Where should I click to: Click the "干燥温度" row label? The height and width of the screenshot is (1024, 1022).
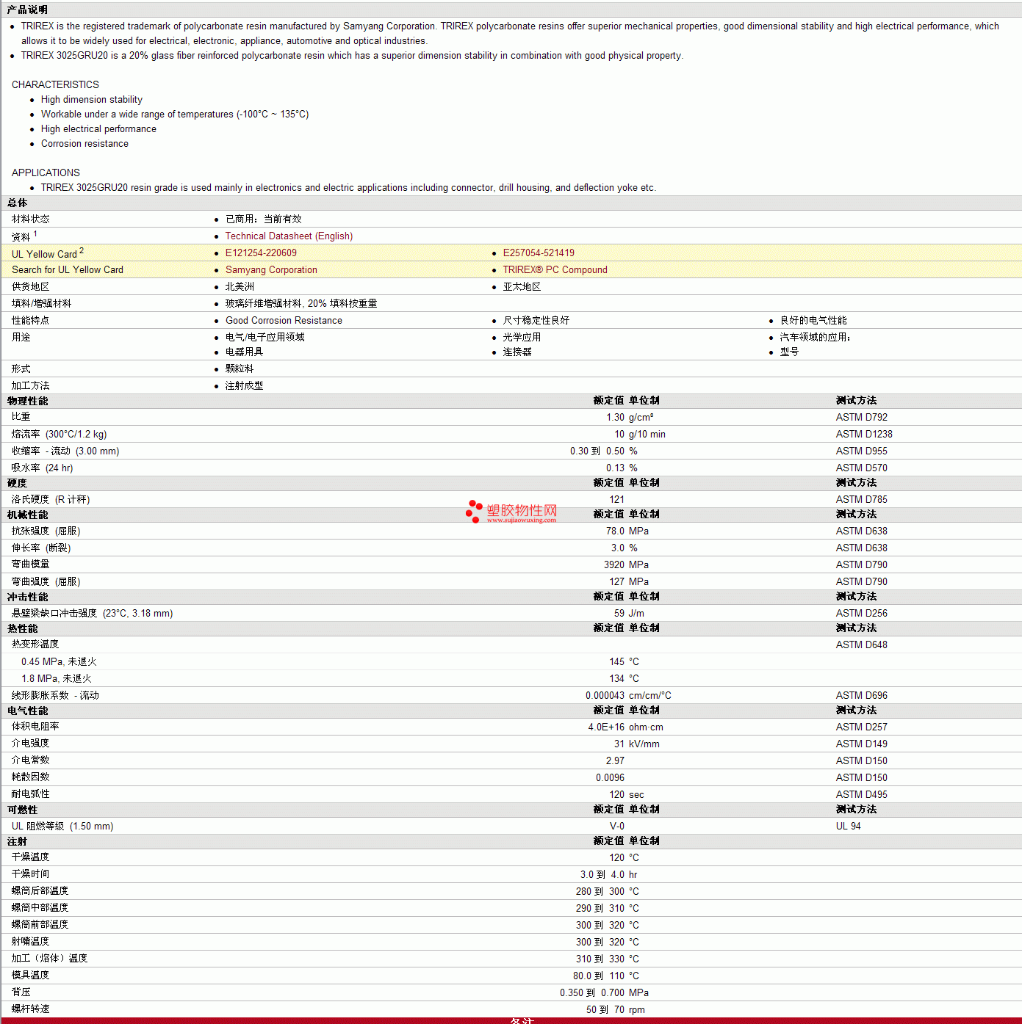pyautogui.click(x=31, y=858)
